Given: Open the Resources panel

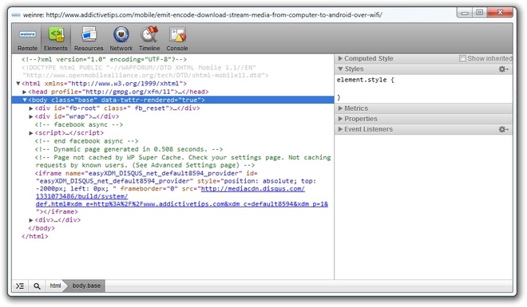Looking at the screenshot, I should coord(89,39).
